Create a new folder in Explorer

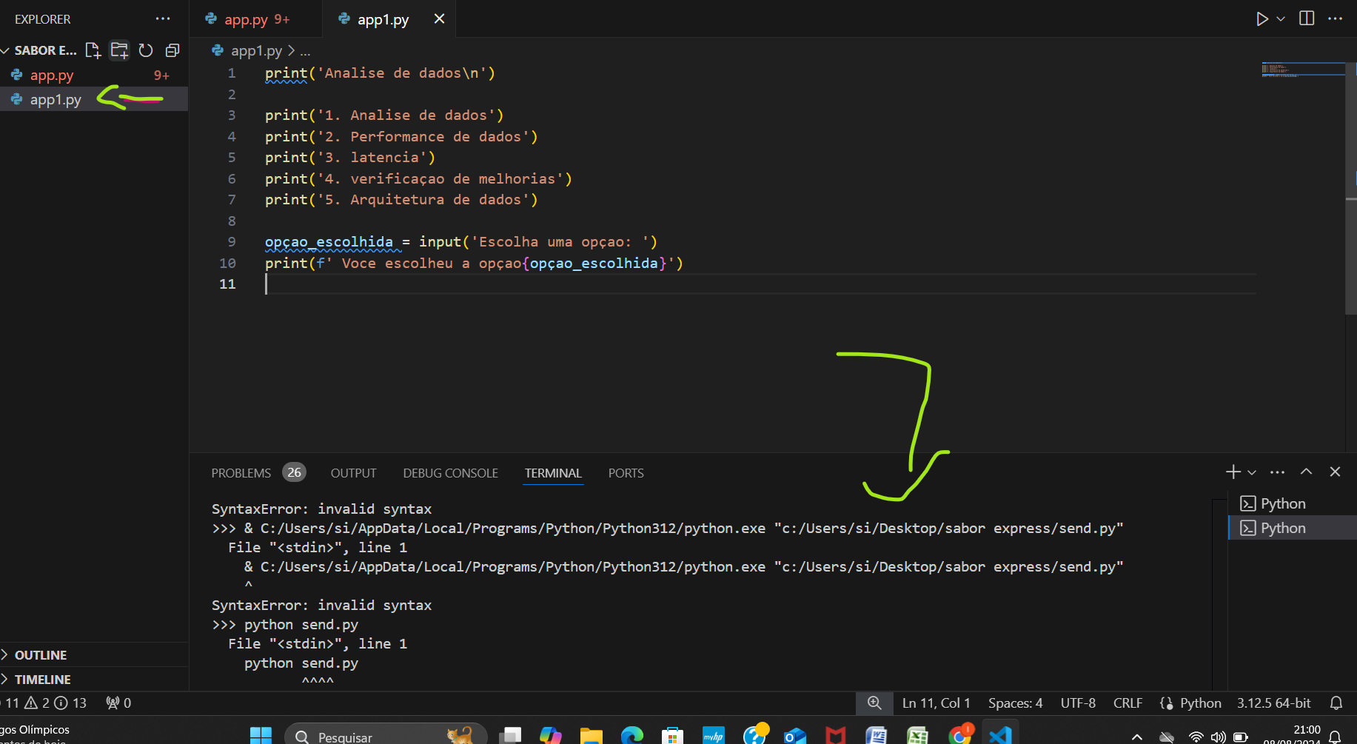119,50
